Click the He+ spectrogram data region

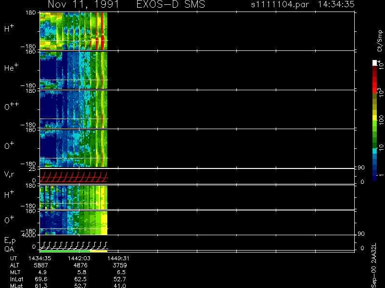click(x=74, y=70)
